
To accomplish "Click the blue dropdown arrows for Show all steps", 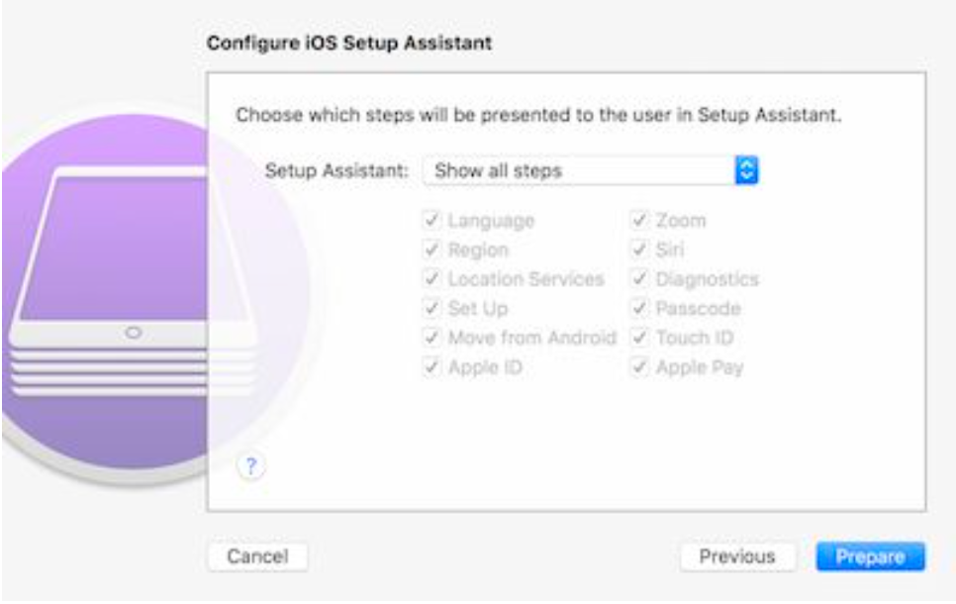I will (747, 170).
